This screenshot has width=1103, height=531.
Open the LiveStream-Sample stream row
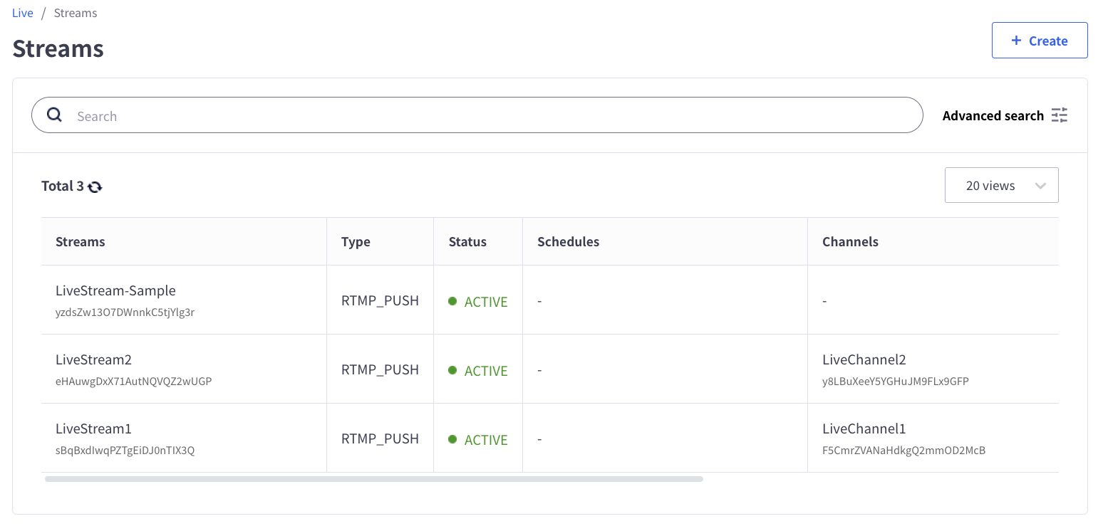pos(115,290)
